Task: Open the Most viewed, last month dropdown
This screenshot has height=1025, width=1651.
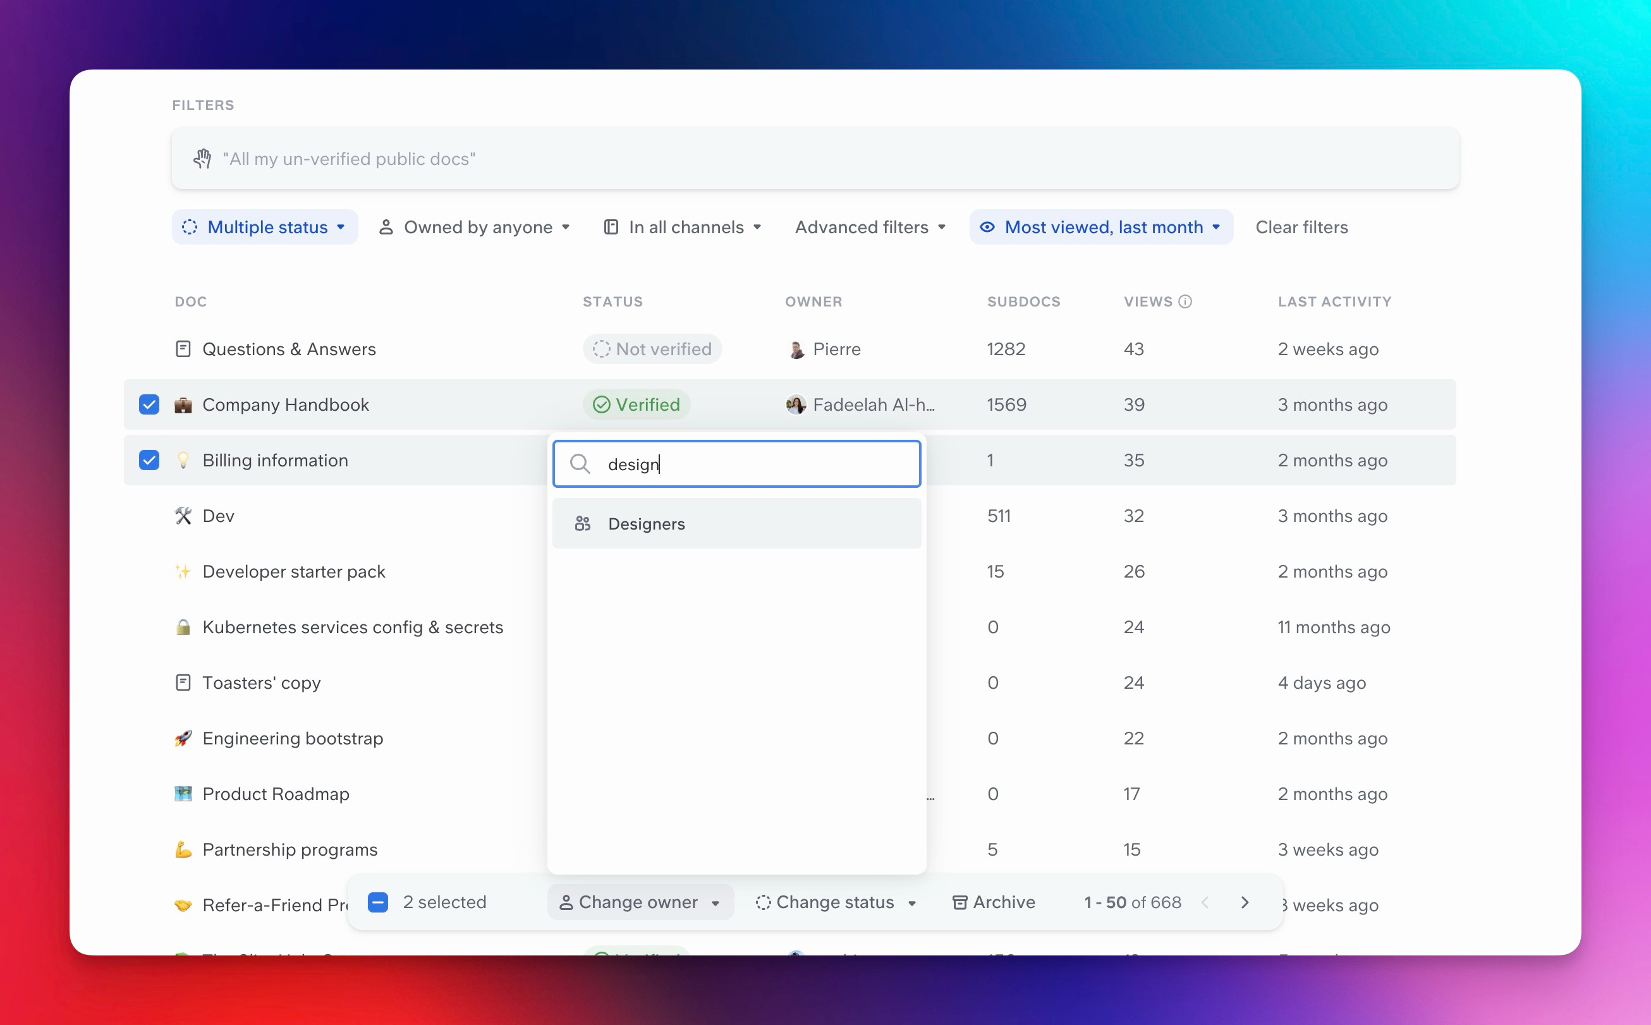Action: pos(1101,227)
